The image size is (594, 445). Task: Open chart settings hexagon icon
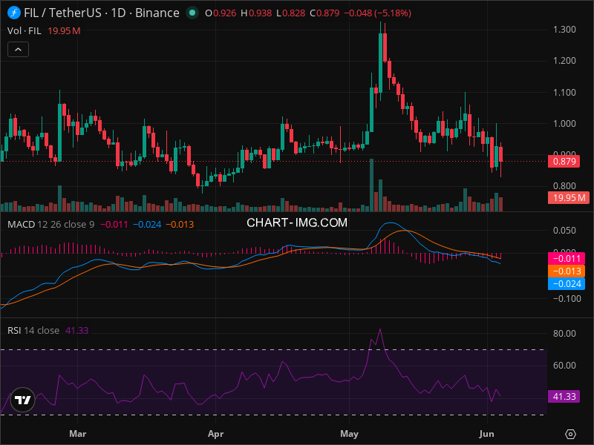coord(570,434)
